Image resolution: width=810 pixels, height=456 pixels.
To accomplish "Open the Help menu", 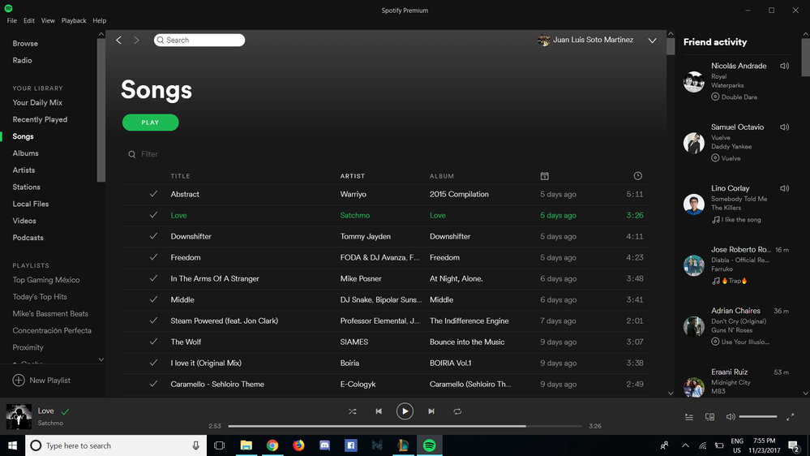I will point(99,20).
